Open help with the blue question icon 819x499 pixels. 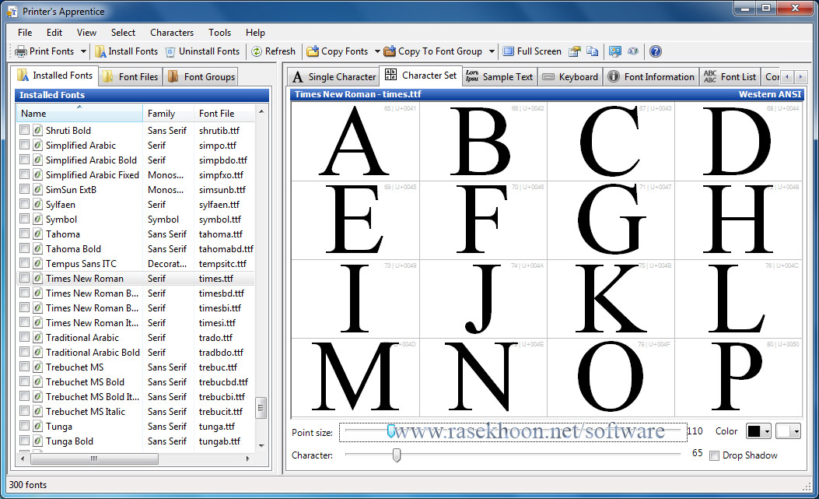point(656,51)
